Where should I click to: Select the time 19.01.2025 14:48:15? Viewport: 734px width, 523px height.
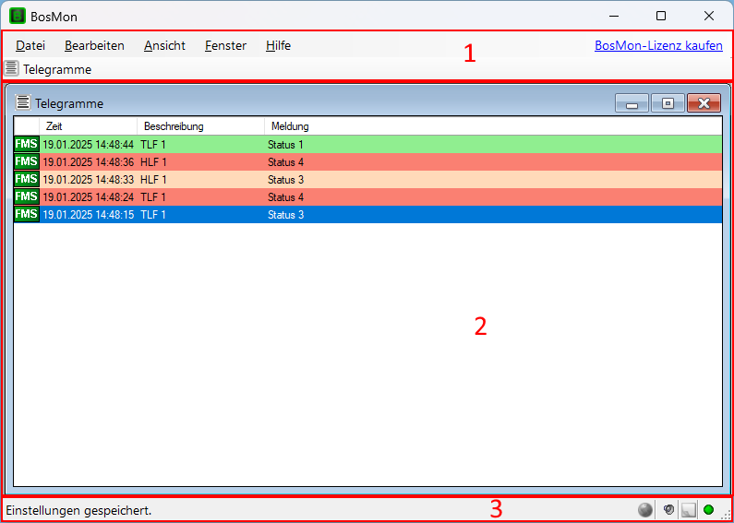pos(89,215)
